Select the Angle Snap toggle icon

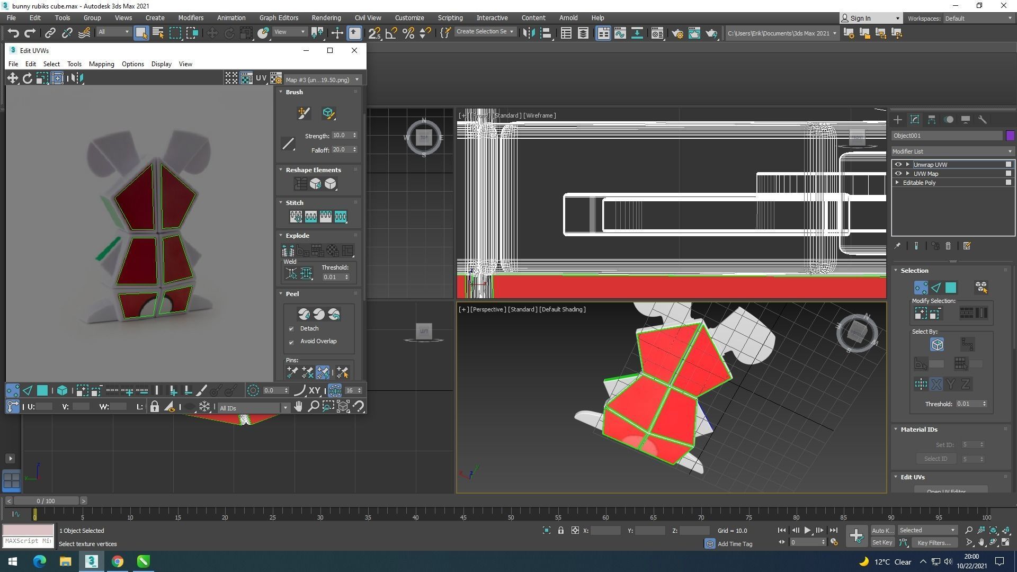(x=391, y=33)
